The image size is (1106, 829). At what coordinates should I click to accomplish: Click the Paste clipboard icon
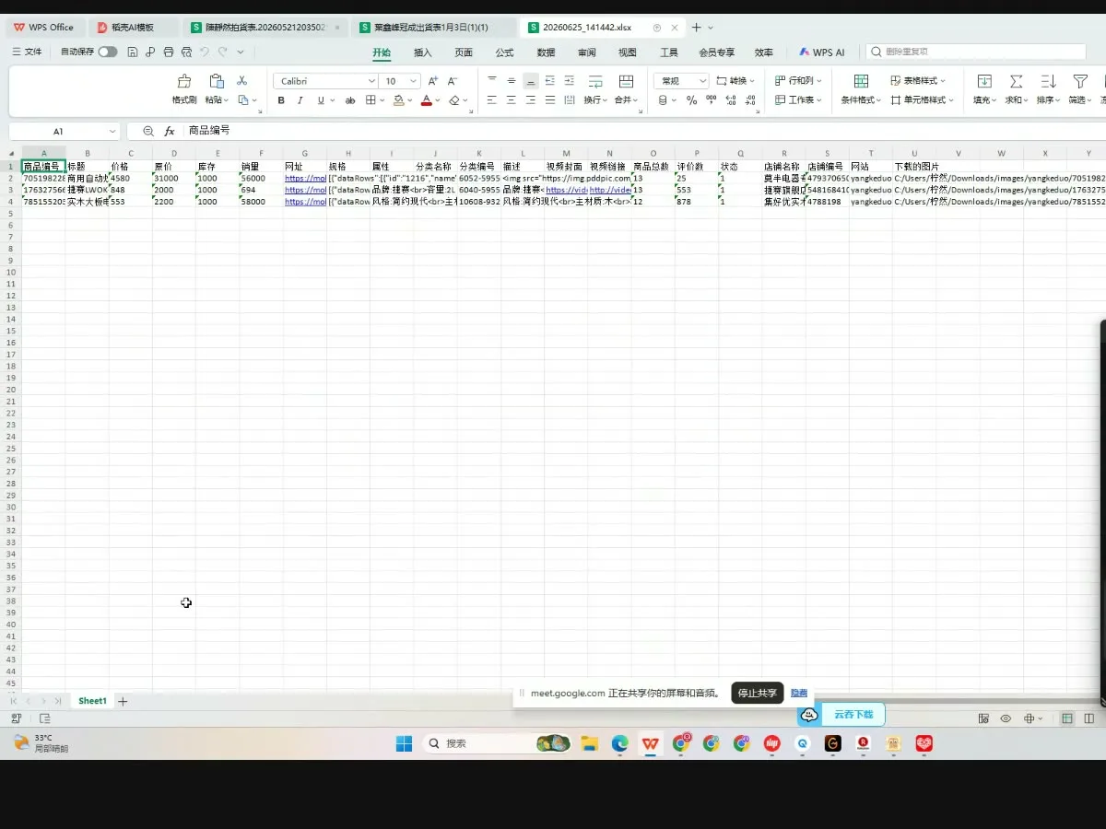coord(217,81)
